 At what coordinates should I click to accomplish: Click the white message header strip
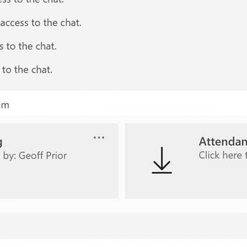123,104
